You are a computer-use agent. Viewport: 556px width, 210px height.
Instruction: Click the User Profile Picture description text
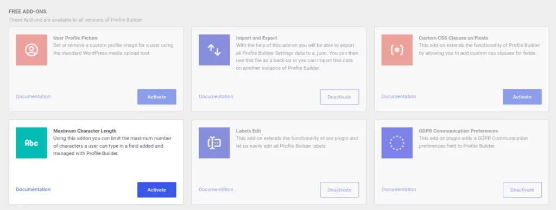113,49
